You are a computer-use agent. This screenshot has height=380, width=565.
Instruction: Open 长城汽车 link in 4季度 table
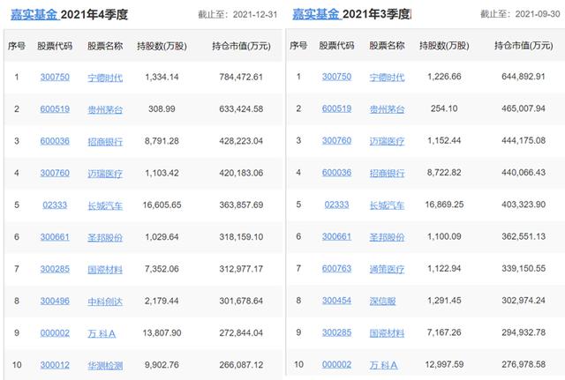coord(105,205)
